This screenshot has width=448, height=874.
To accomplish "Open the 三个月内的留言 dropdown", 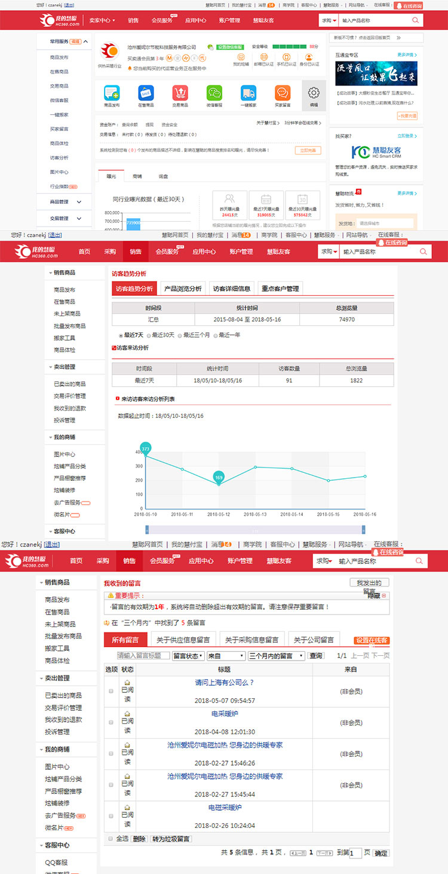I will [x=276, y=656].
